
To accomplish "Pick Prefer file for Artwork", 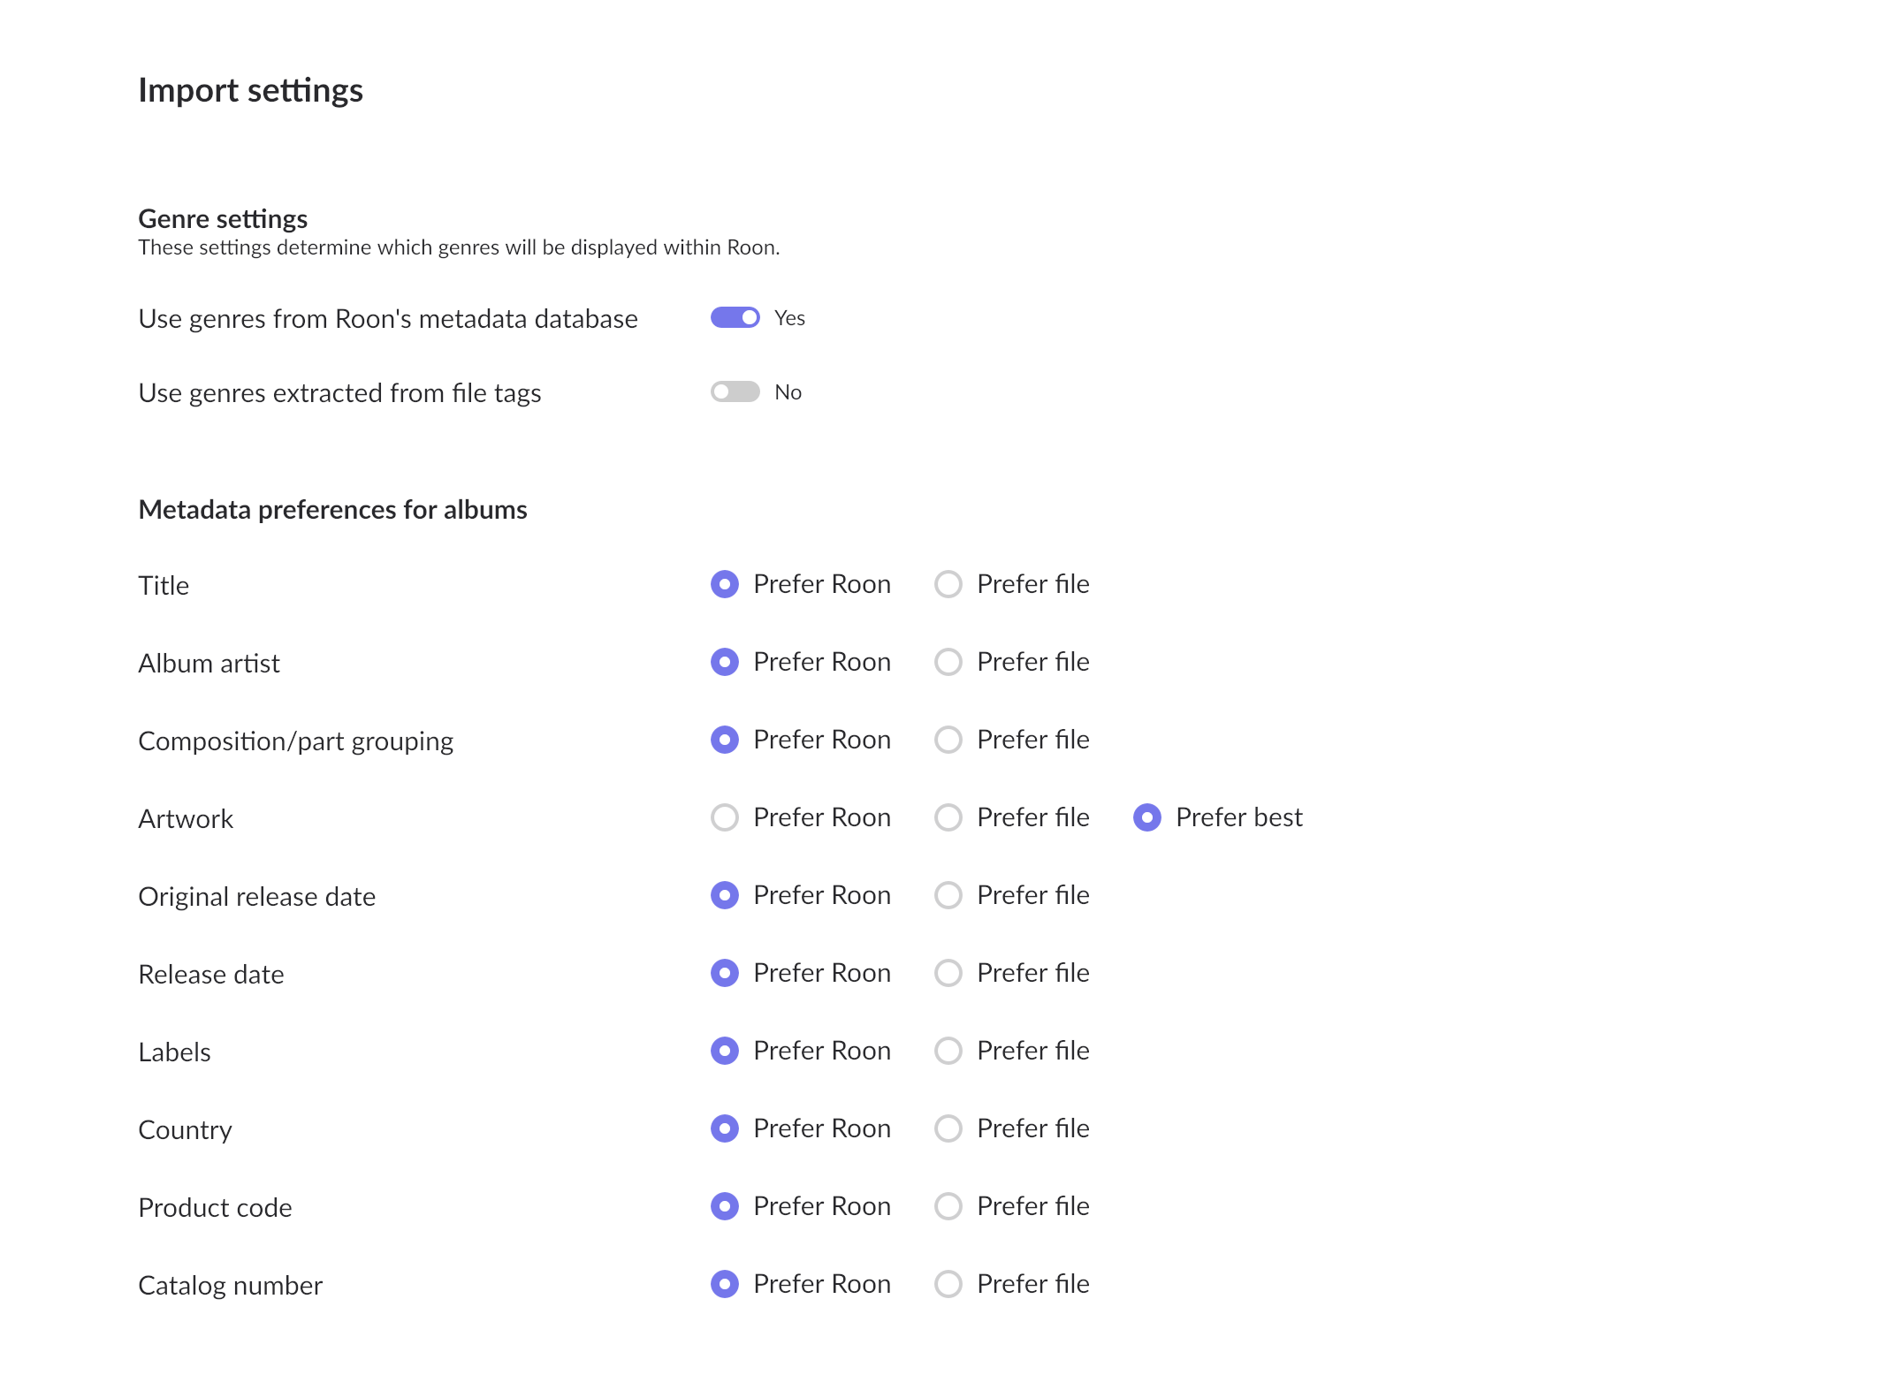I will pos(948,817).
